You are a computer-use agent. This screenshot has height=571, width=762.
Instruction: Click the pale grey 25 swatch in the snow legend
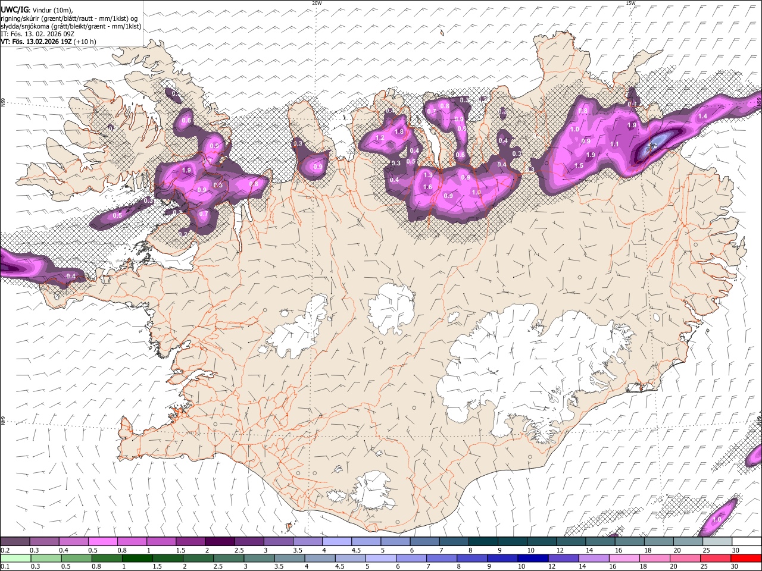point(717,542)
